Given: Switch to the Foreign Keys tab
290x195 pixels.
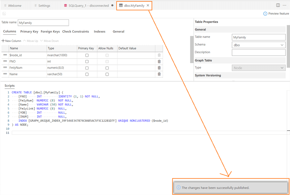Looking at the screenshot, I should 50,32.
